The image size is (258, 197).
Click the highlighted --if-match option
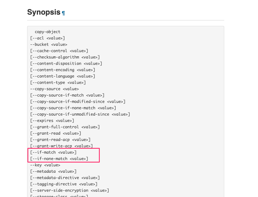[x=53, y=152]
